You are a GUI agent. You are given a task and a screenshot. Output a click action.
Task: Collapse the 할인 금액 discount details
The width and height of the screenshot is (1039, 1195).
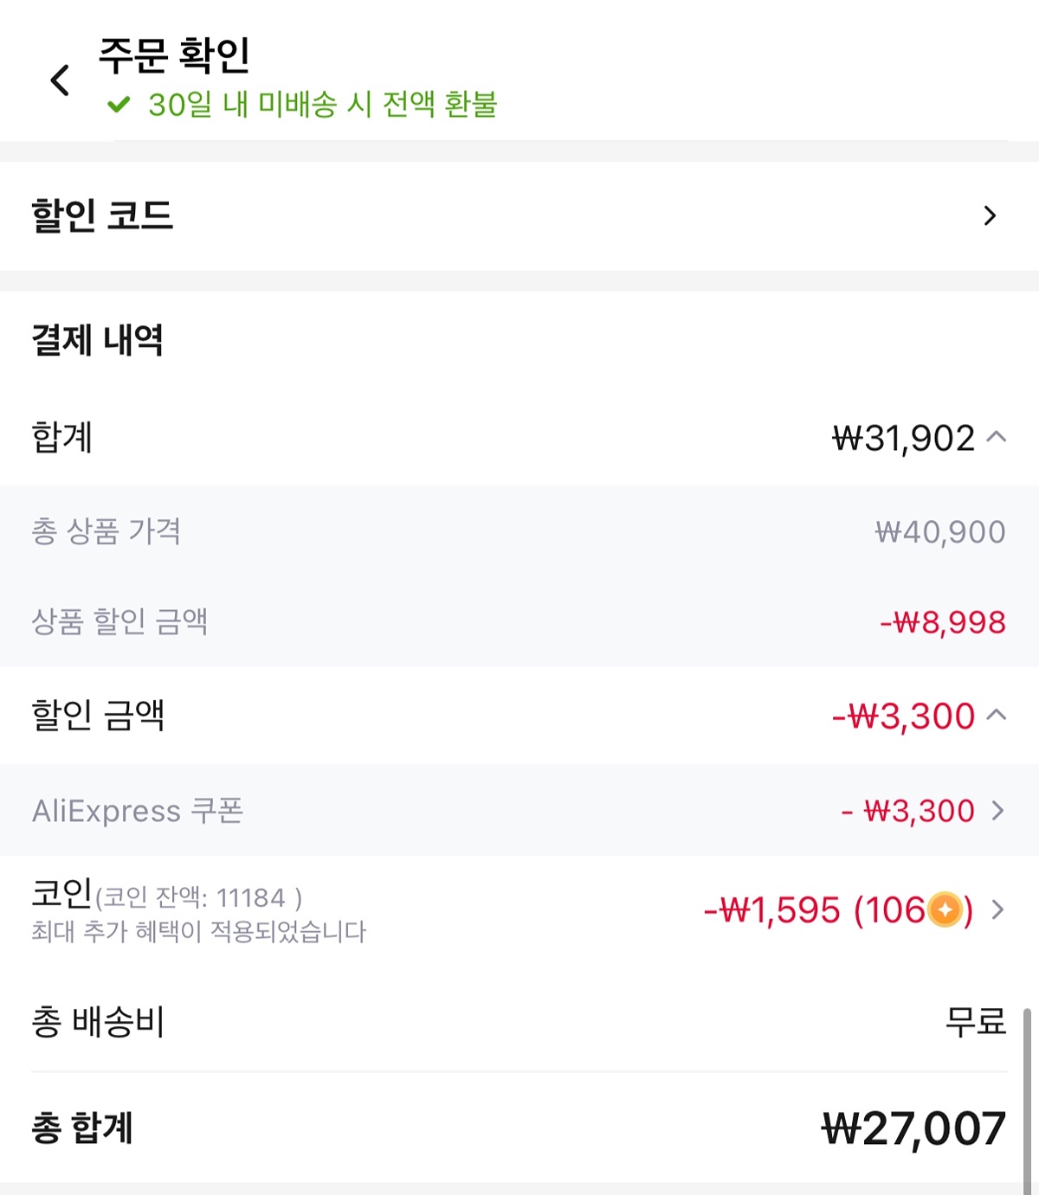[x=997, y=715]
